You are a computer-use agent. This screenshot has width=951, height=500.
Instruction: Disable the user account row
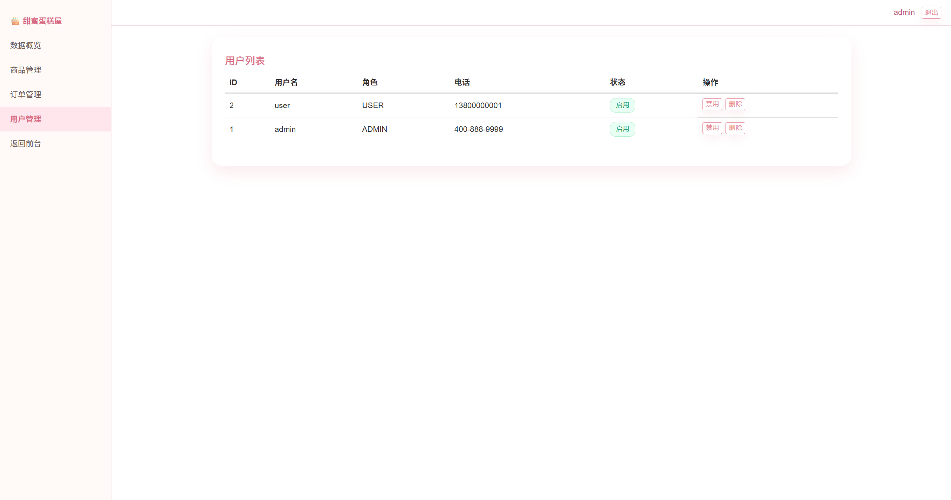tap(712, 104)
